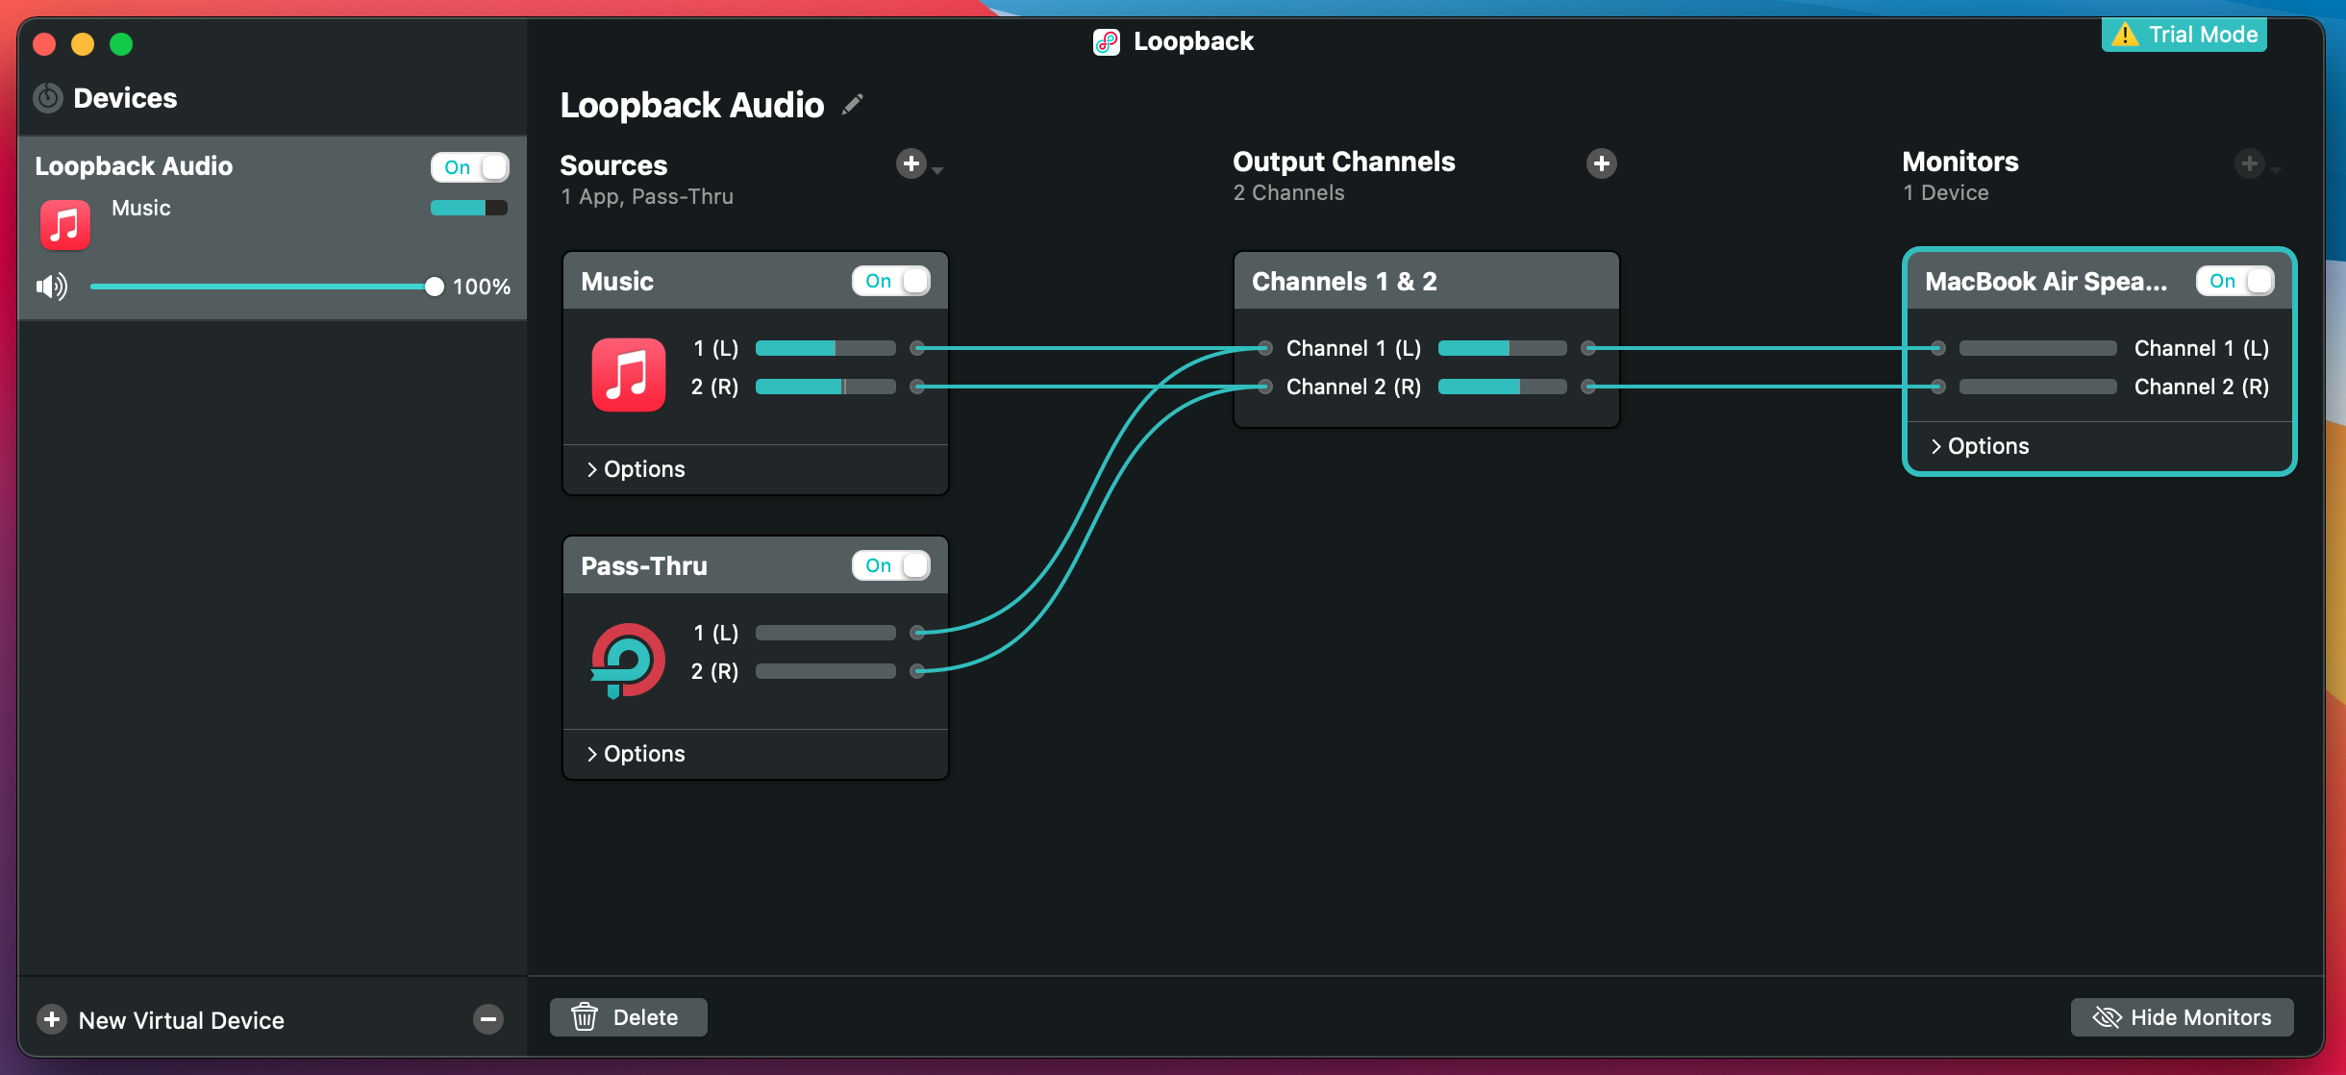Click the Devices header power icon
The width and height of the screenshot is (2346, 1075).
[x=48, y=98]
